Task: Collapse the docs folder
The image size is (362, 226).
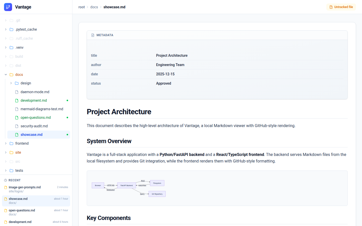Action: (x=6, y=75)
